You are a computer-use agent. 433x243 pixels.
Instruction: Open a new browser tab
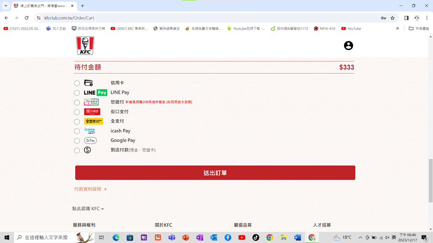(x=82, y=6)
